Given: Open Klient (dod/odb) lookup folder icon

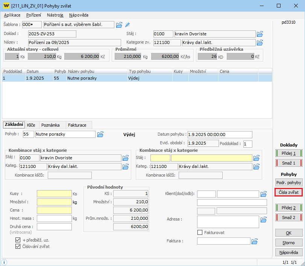Looking at the screenshot, I should coord(264,194).
